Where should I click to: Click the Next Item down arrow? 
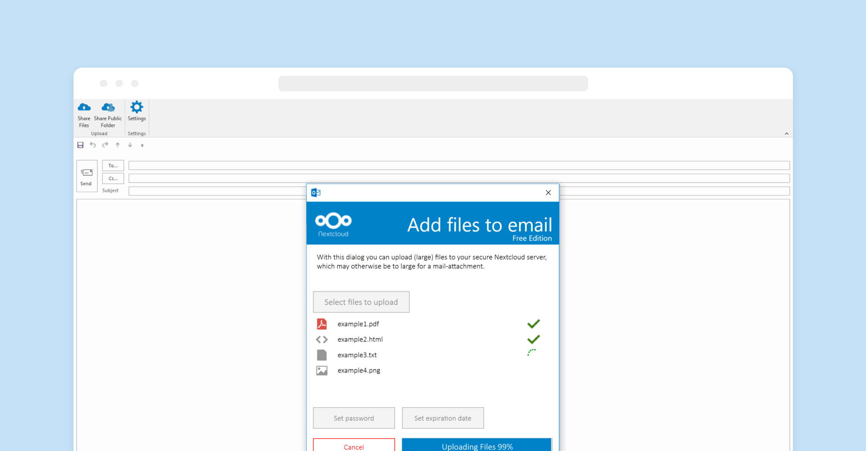130,145
